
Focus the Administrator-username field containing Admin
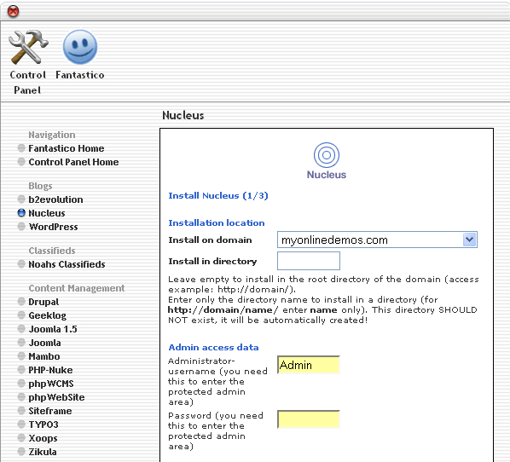pos(309,365)
